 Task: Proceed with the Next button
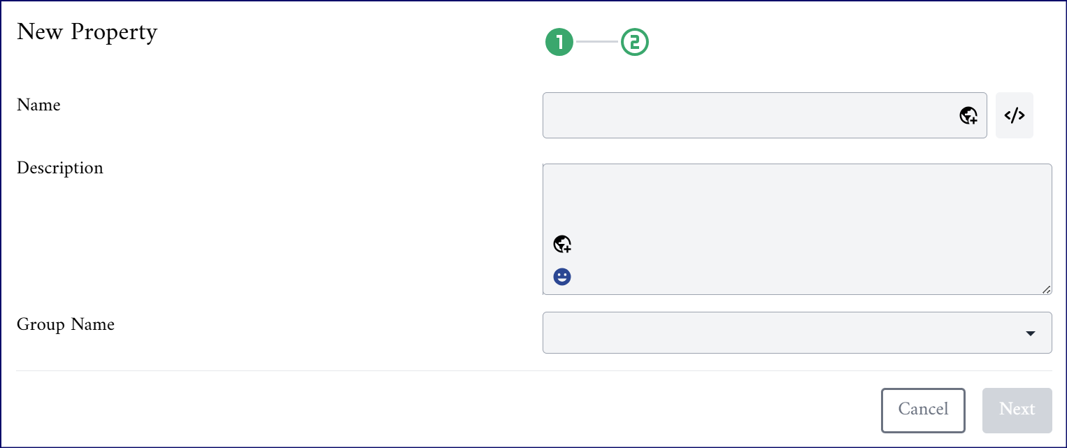[1017, 410]
